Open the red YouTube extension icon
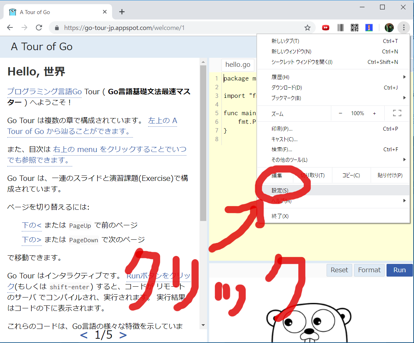The height and width of the screenshot is (343, 414). [x=325, y=28]
